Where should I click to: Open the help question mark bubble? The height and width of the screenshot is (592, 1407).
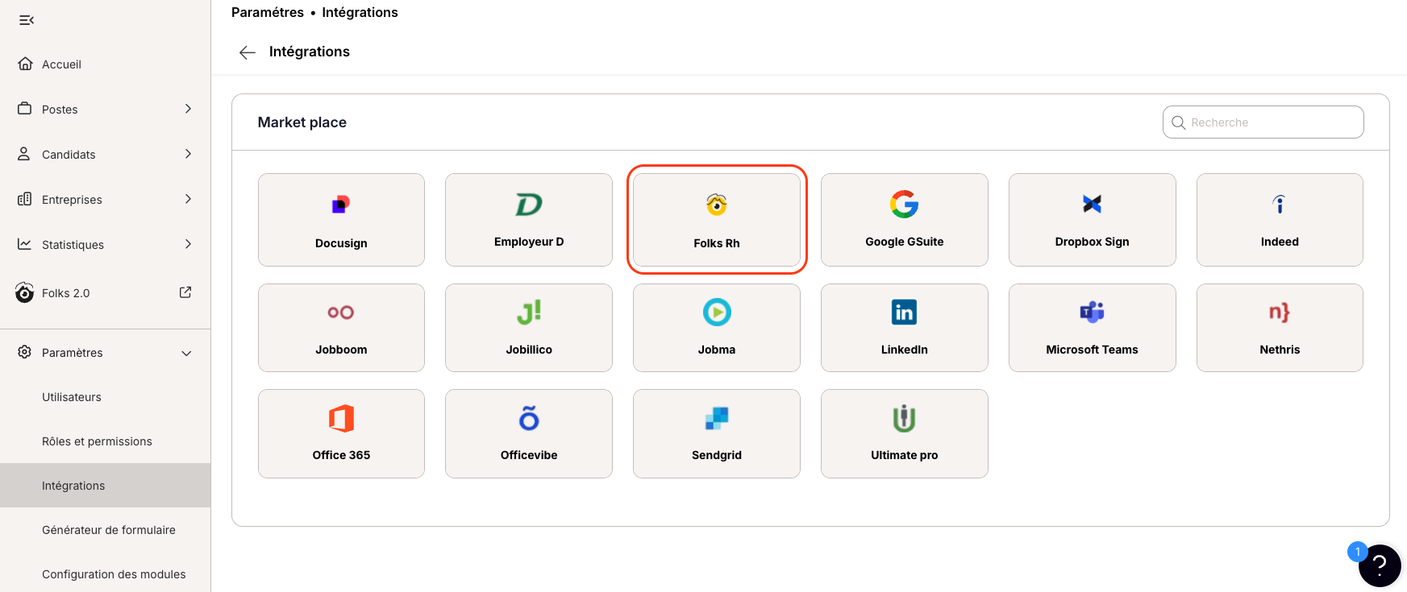pos(1380,566)
